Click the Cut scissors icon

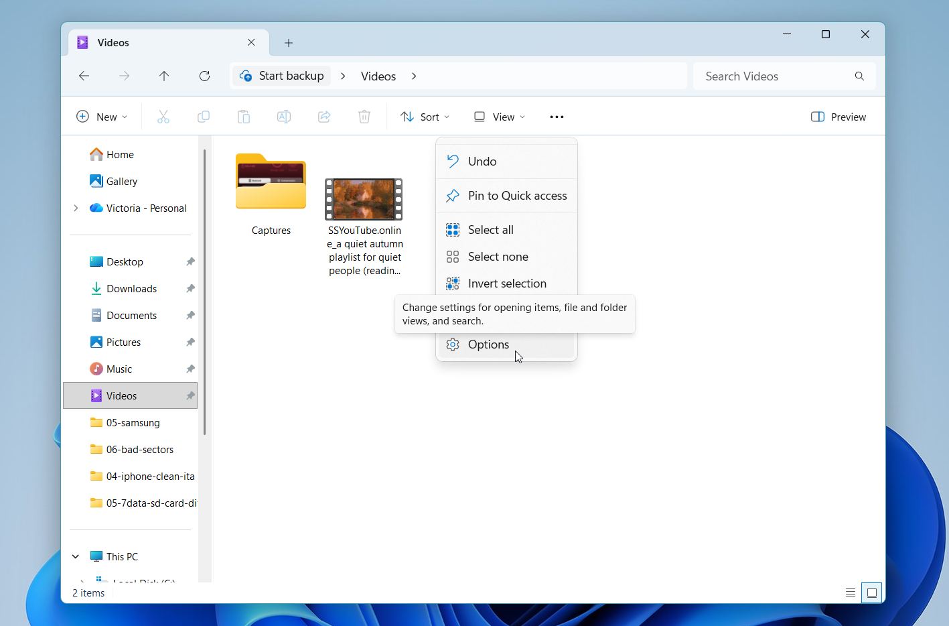(163, 117)
